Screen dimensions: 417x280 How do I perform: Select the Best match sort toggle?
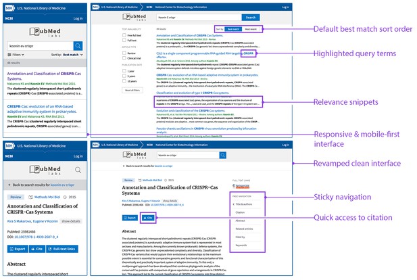(233, 29)
